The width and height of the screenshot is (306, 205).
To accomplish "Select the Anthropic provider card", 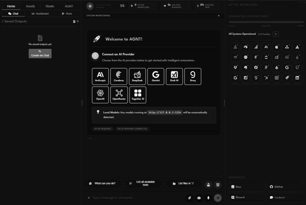I will [x=100, y=76].
